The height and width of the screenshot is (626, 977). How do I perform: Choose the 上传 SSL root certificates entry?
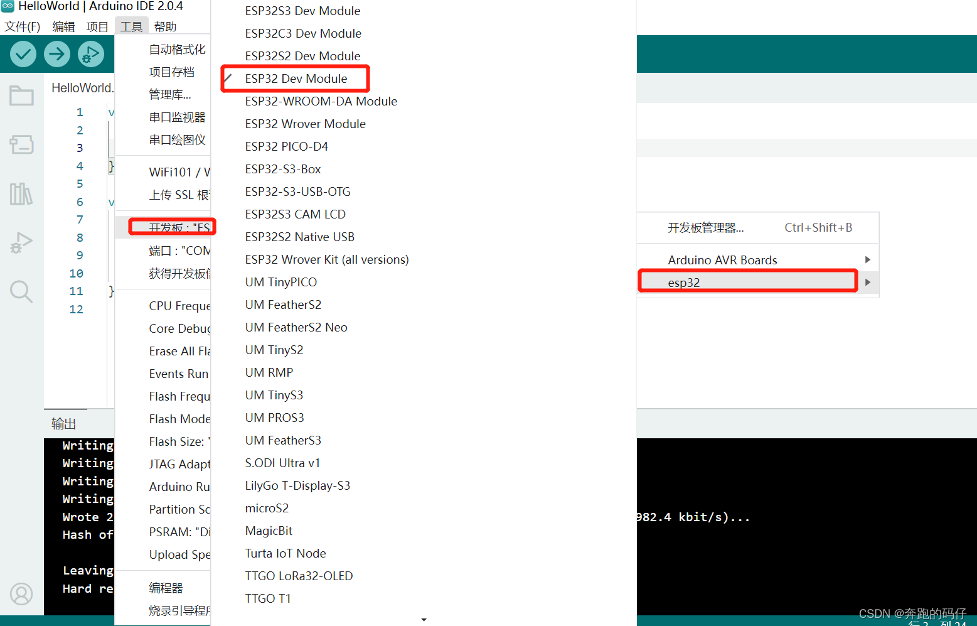(x=163, y=195)
